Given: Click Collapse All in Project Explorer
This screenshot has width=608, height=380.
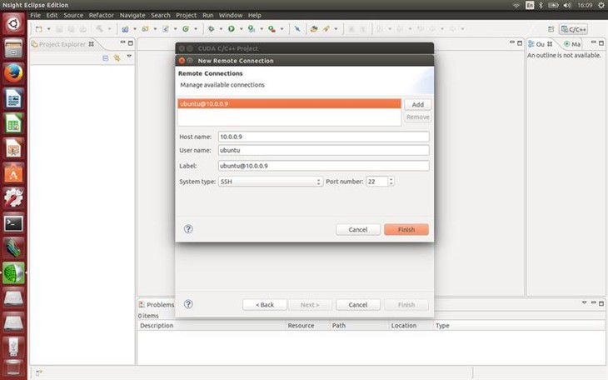Looking at the screenshot, I should coord(106,58).
